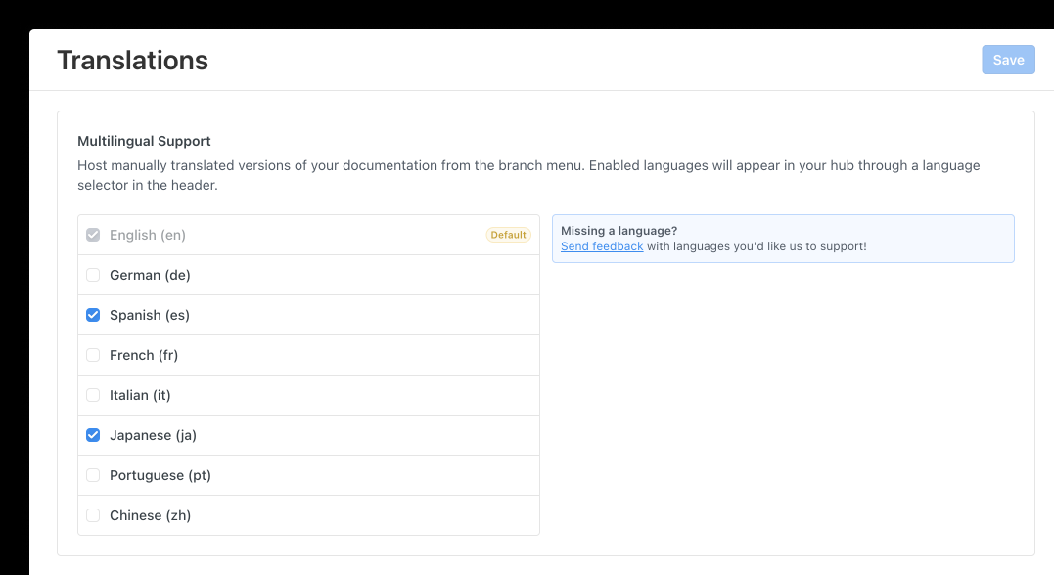Screen dimensions: 1054x575
Task: Check the Italian (it) language option
Action: click(x=93, y=395)
